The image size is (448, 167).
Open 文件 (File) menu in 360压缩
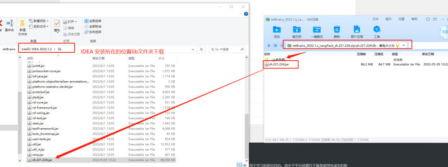375,19
